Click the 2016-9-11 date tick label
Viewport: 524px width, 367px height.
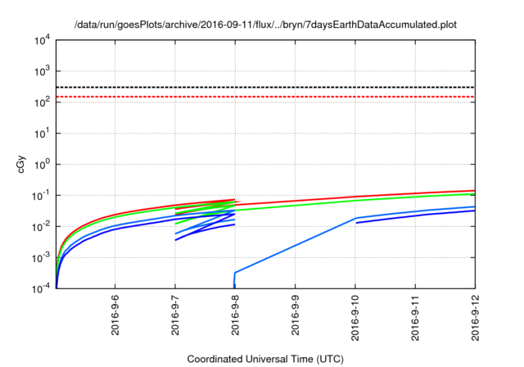click(415, 318)
